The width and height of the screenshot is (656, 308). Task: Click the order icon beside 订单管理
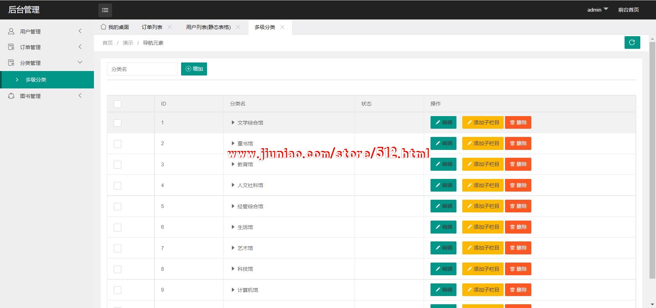(11, 47)
